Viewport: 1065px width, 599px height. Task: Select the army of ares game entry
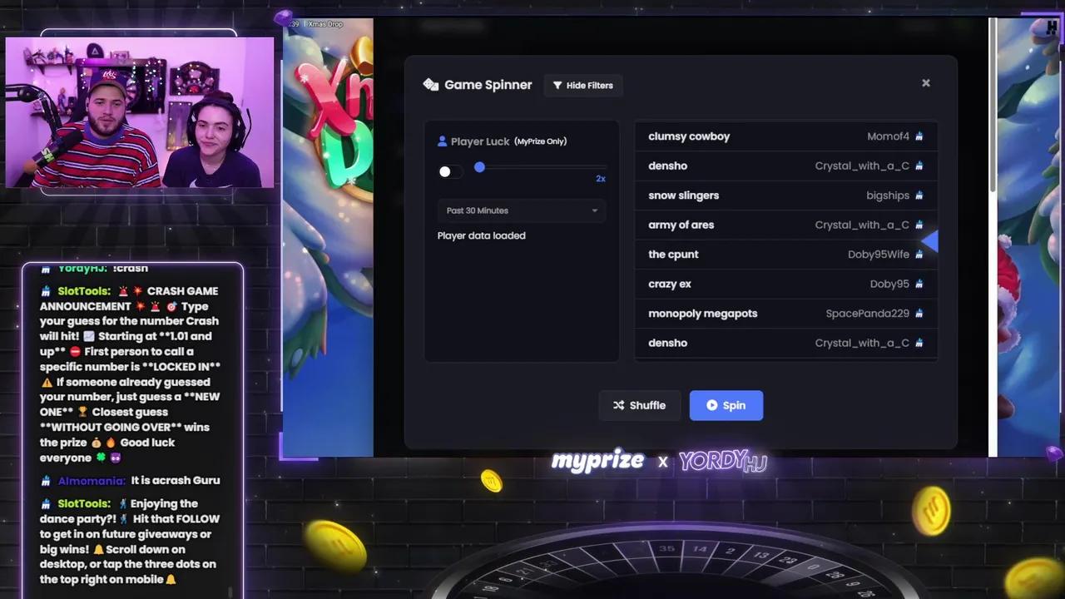point(681,225)
